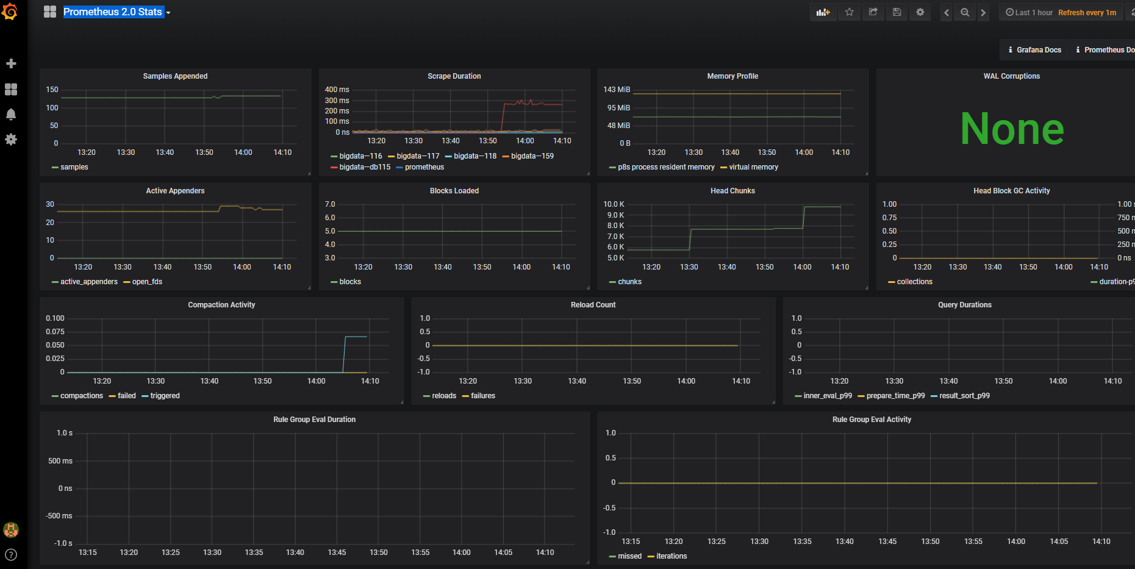Star this dashboard as favorite
Viewport: 1135px width, 569px height.
tap(849, 12)
